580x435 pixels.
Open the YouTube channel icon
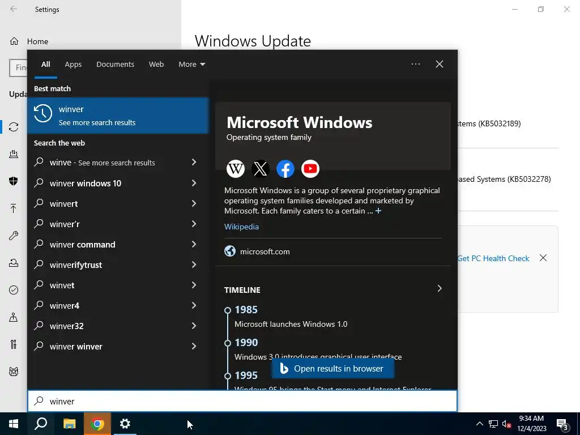310,169
